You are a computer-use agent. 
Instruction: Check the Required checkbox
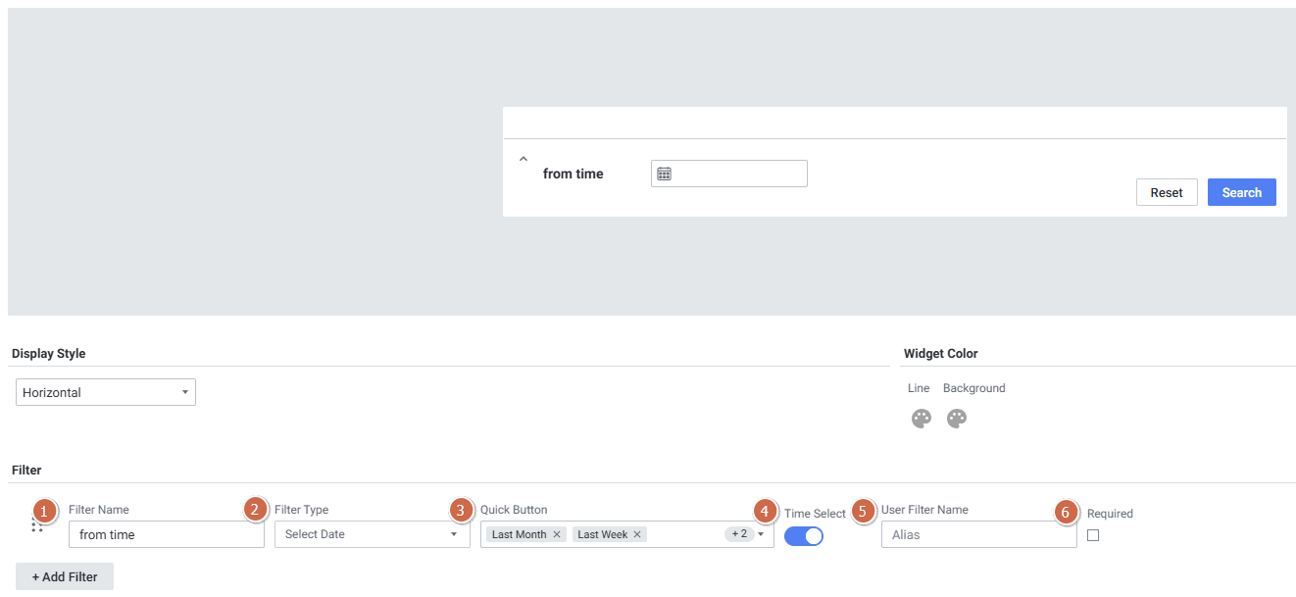coord(1093,535)
